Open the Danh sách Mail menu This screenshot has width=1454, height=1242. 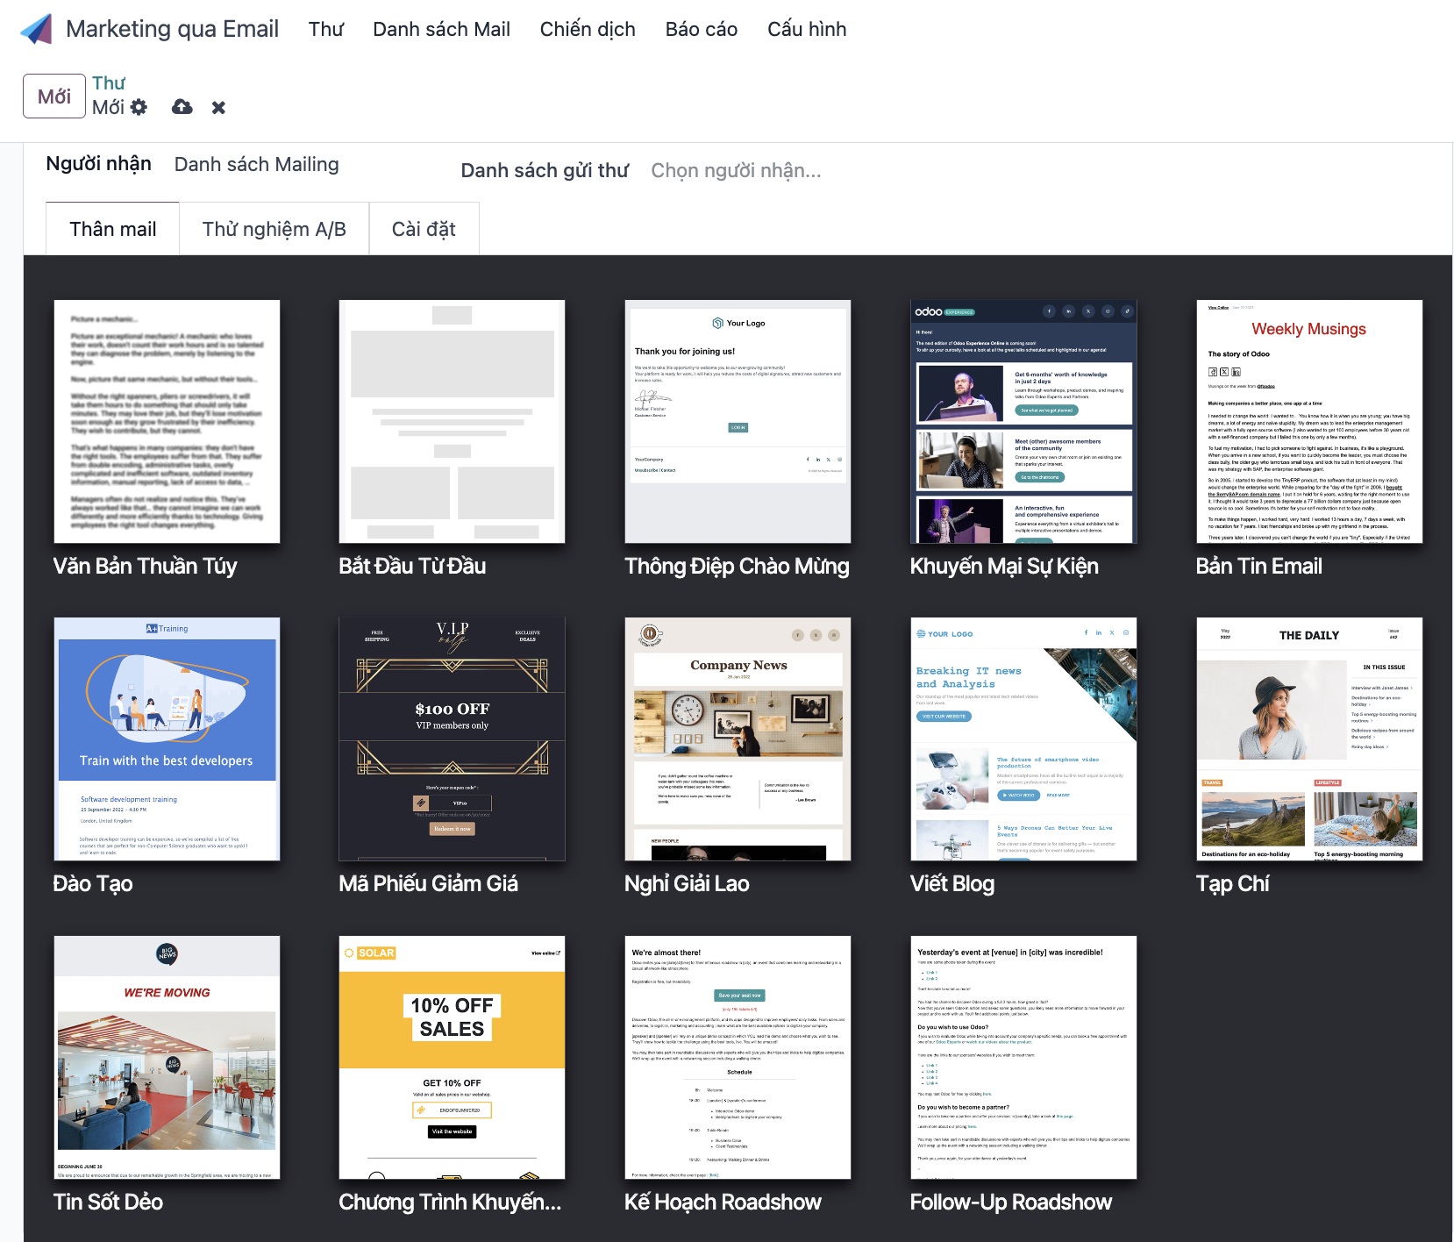click(x=441, y=30)
